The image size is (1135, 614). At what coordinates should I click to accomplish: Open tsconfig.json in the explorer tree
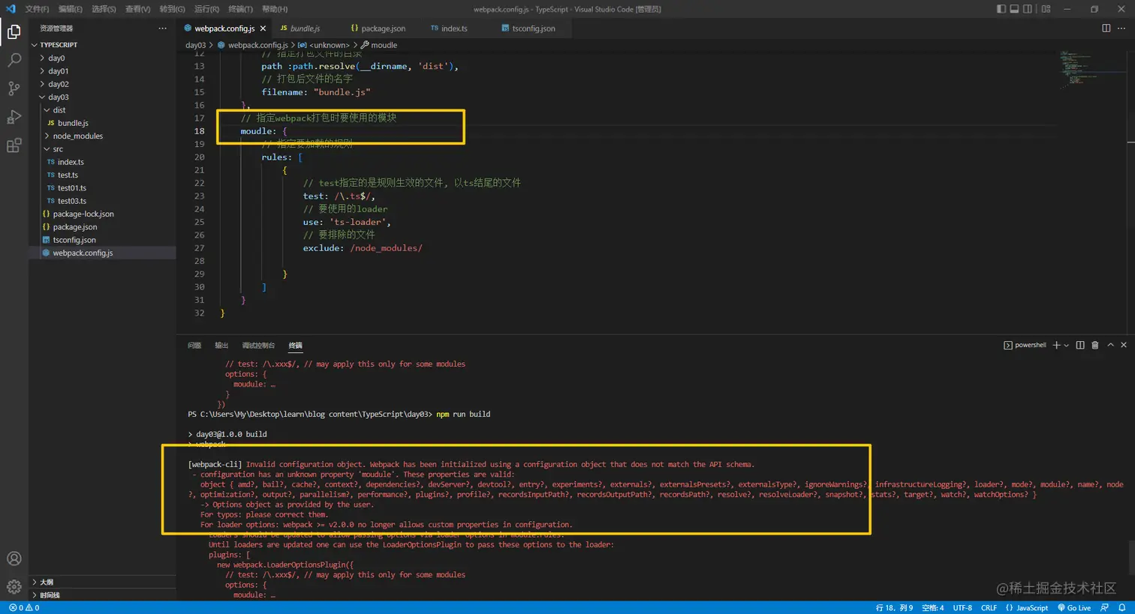[74, 240]
